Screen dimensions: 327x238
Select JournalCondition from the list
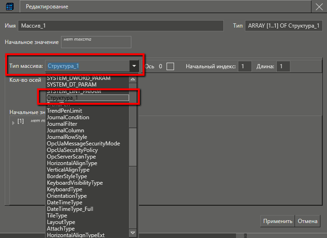pos(68,117)
